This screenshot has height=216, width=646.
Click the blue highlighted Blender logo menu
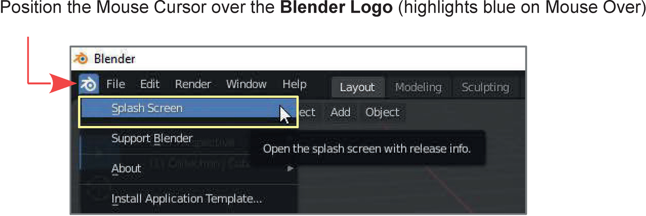(x=89, y=85)
